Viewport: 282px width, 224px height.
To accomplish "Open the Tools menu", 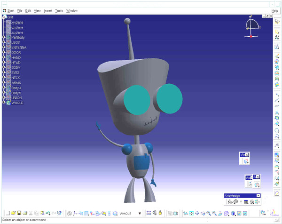I will [x=59, y=11].
